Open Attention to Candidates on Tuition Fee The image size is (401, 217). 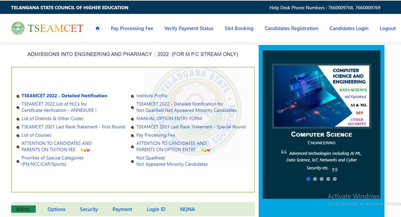pos(56,146)
